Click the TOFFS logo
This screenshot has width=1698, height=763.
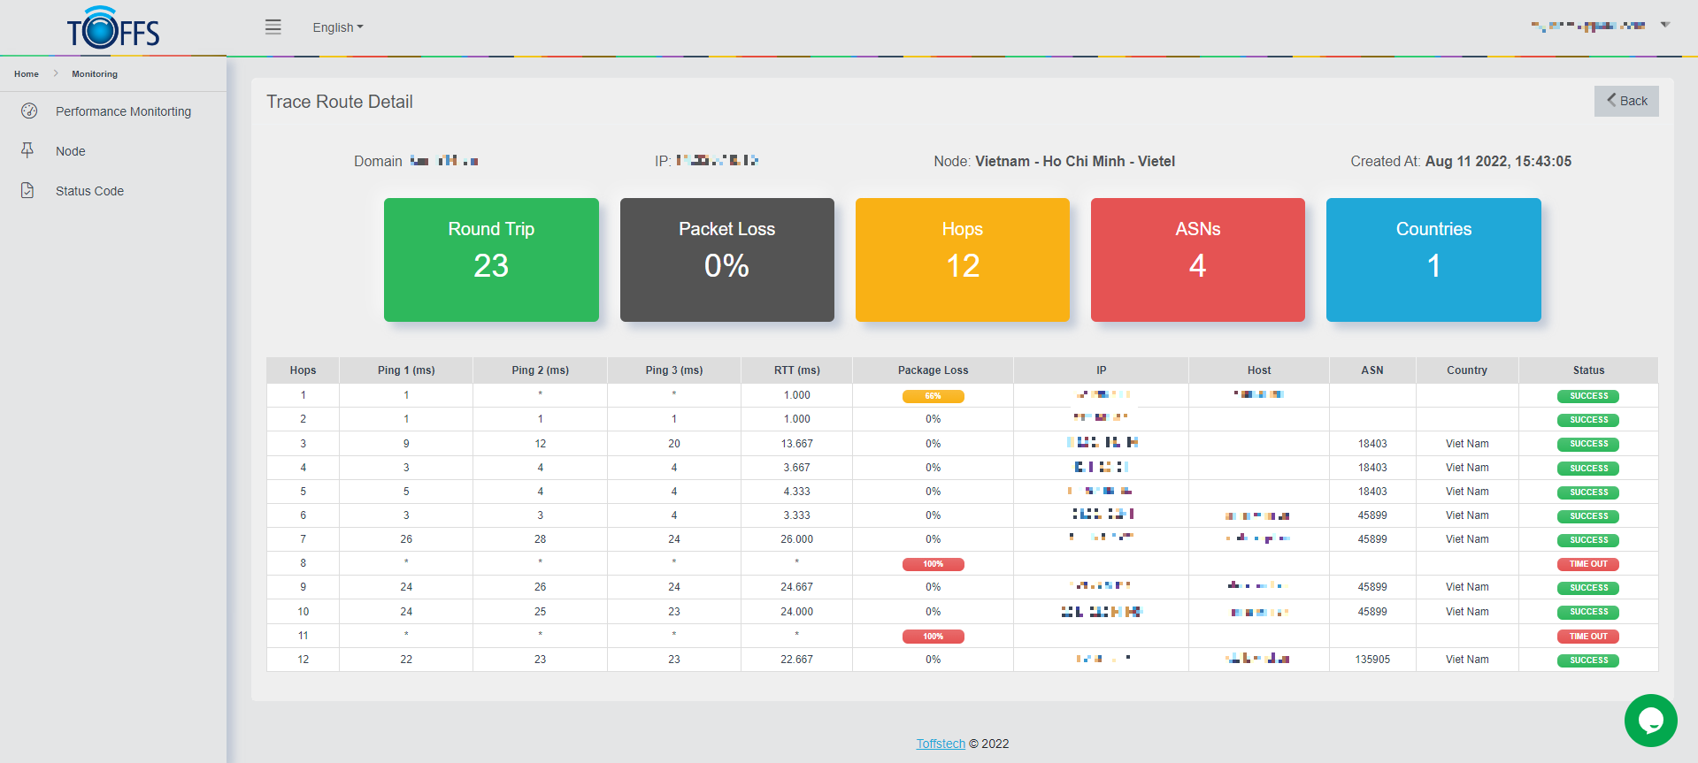click(113, 28)
